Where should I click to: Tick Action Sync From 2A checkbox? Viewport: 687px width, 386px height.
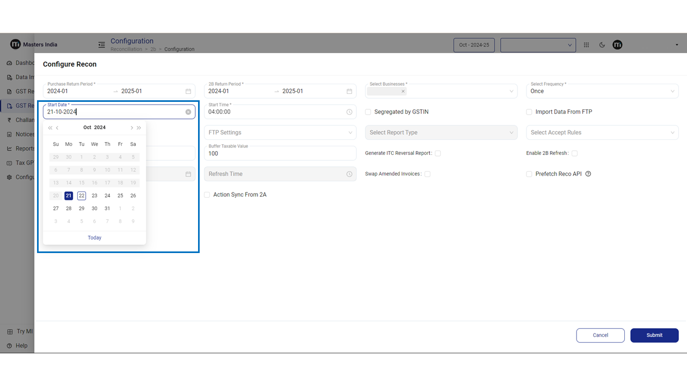click(x=207, y=195)
